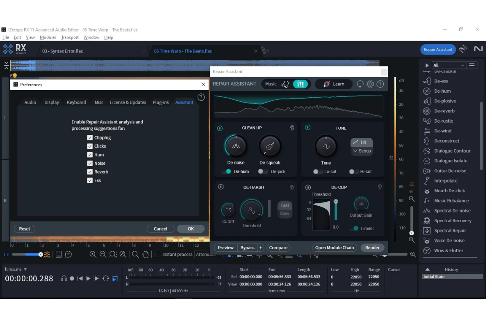
Task: Click the De-reverb module icon
Action: [x=427, y=111]
